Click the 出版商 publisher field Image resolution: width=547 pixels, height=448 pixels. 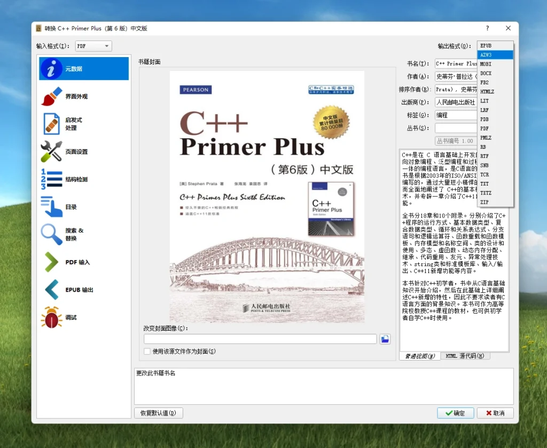point(456,102)
